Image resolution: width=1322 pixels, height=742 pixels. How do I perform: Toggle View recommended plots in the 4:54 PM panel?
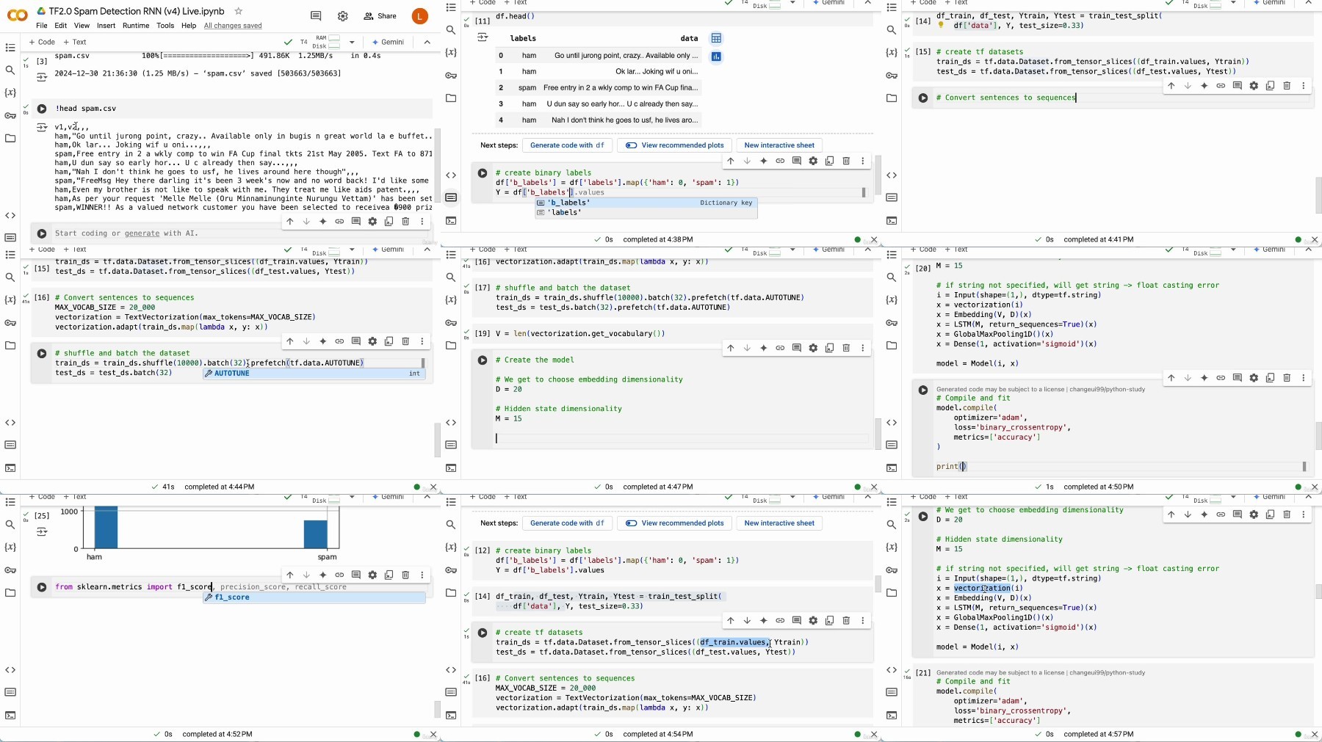[x=675, y=523]
